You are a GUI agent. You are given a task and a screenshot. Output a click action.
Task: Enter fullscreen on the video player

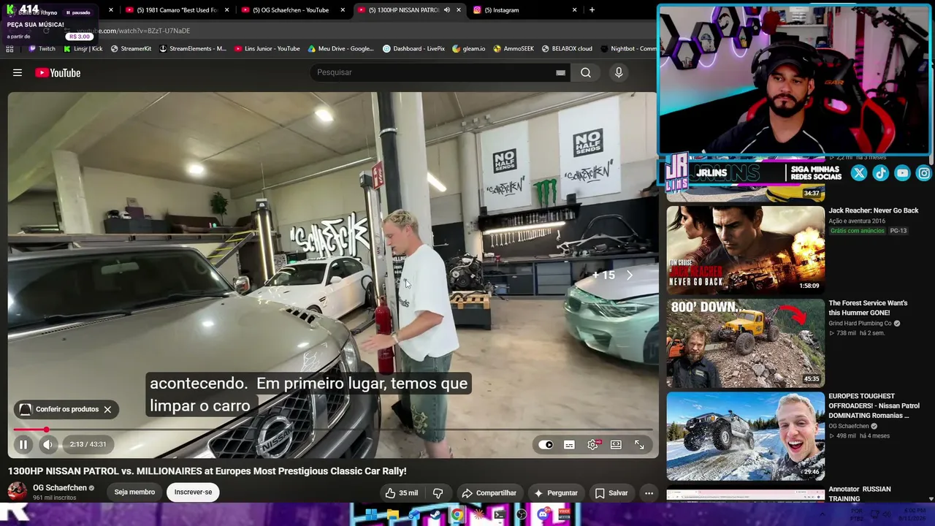(x=639, y=444)
